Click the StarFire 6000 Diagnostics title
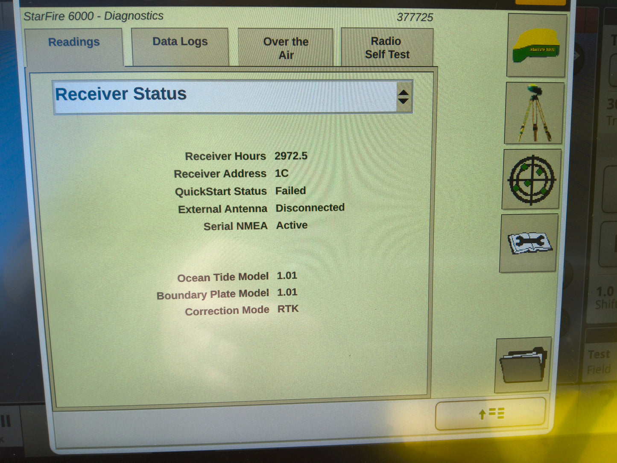 pos(94,16)
